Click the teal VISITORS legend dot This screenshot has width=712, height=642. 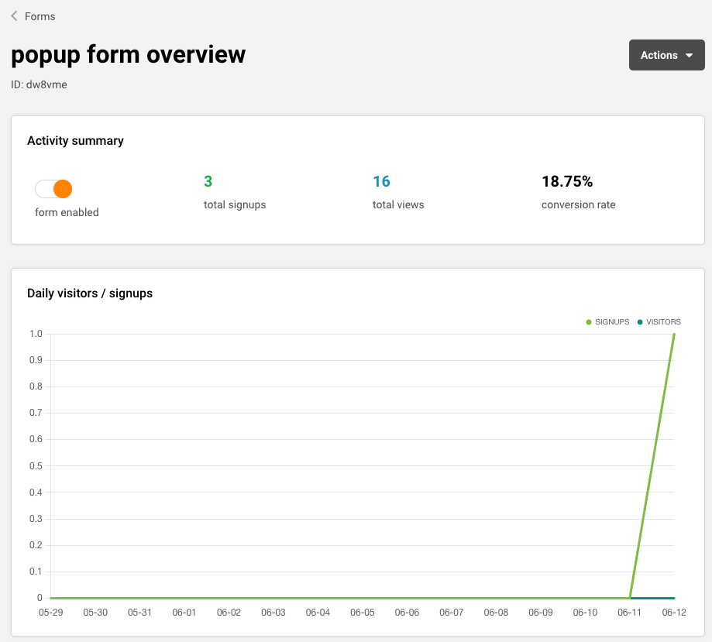[x=640, y=322]
